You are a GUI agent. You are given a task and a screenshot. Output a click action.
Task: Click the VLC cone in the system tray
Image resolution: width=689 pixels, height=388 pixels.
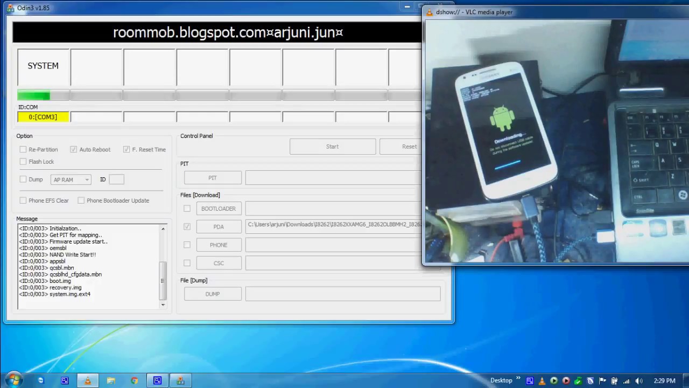tap(542, 380)
